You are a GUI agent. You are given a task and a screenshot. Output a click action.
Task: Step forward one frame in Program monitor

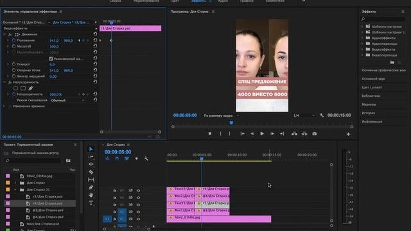click(272, 134)
